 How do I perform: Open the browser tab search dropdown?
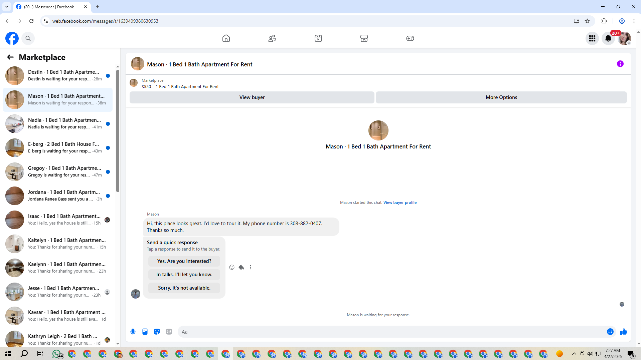coord(7,7)
